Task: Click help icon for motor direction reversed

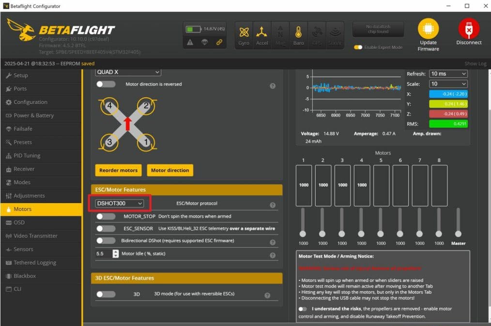Action: pos(273,86)
